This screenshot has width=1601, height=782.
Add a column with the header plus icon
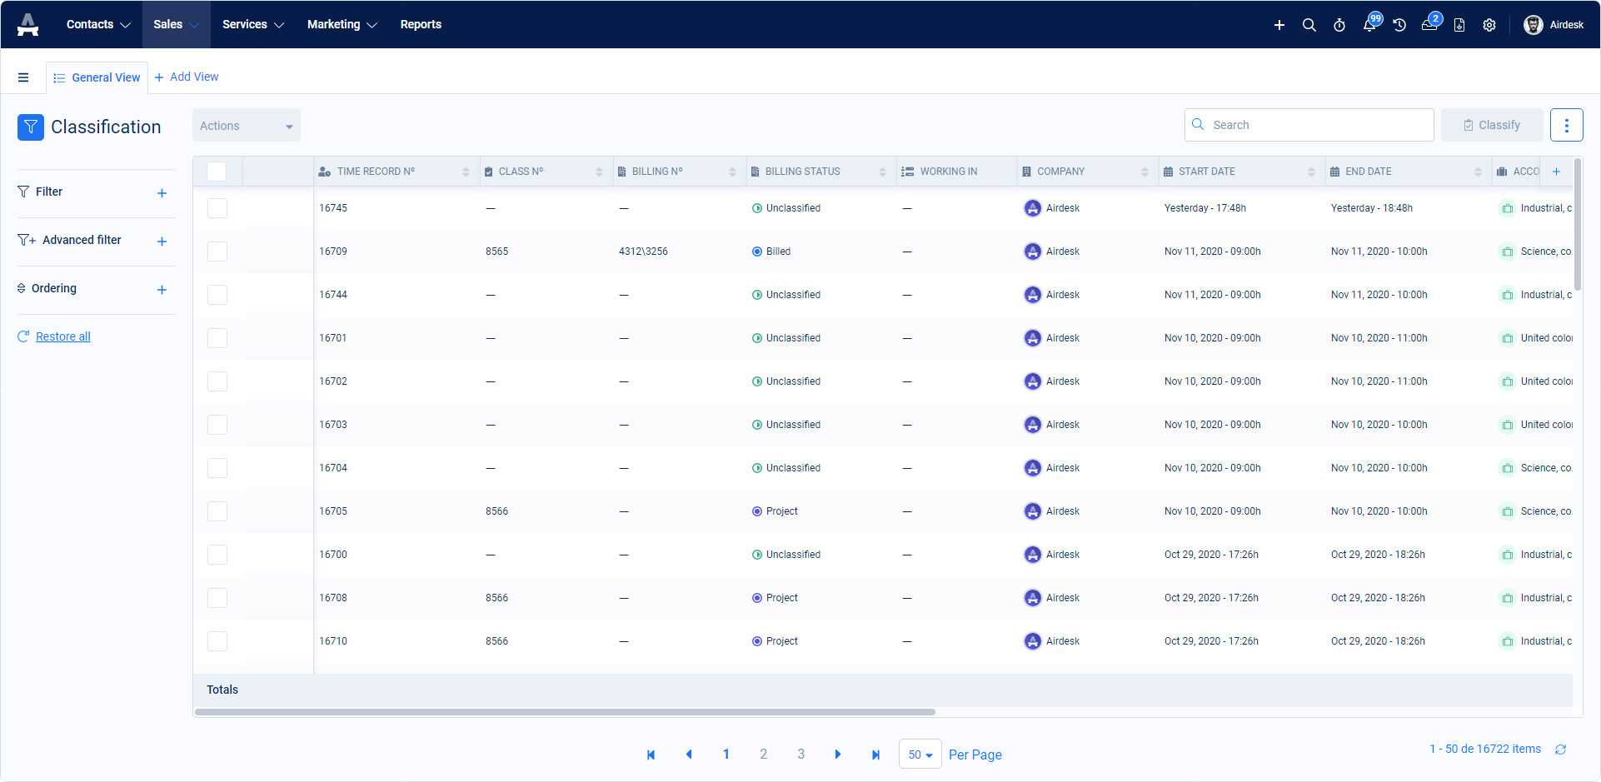click(1556, 172)
